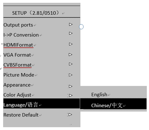
Task: Click the CVBSFormat arrow icon
Action: (71, 64)
